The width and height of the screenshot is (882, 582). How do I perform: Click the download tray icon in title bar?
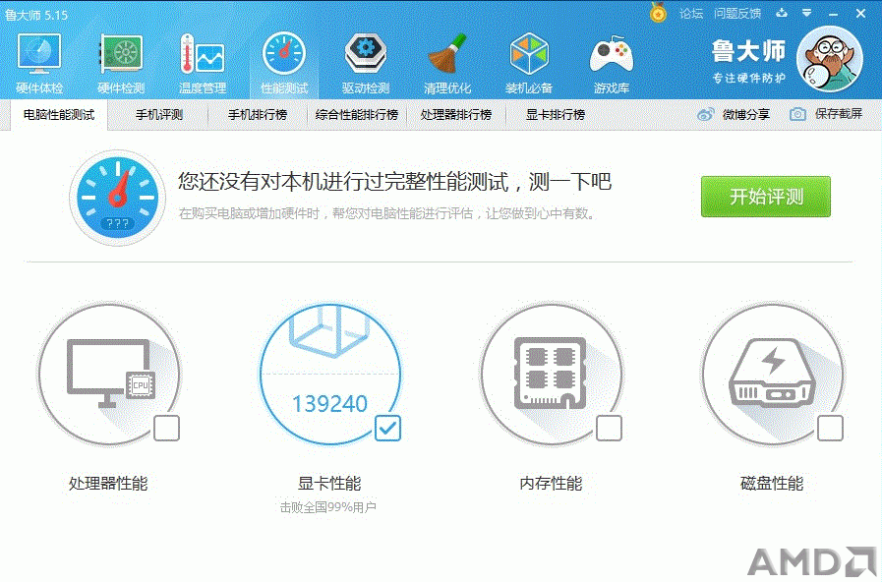point(782,13)
